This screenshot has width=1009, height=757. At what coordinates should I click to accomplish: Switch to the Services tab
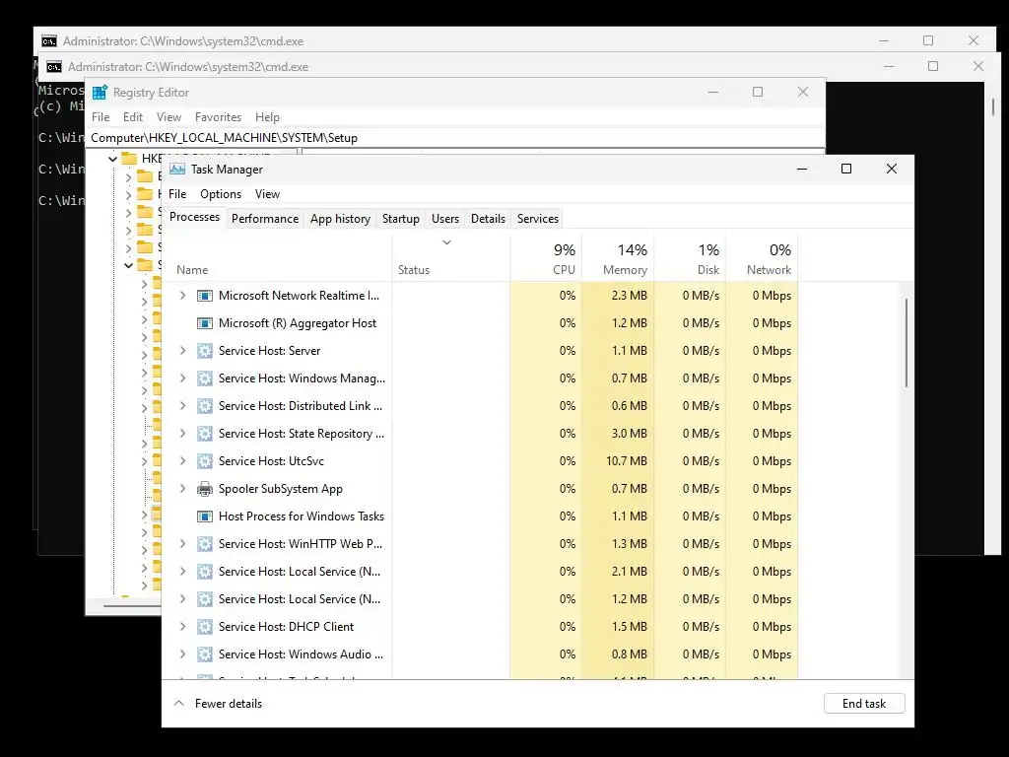[x=538, y=219]
